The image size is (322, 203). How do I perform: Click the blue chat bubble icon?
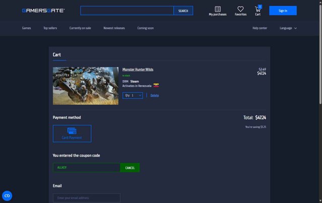coord(7,196)
